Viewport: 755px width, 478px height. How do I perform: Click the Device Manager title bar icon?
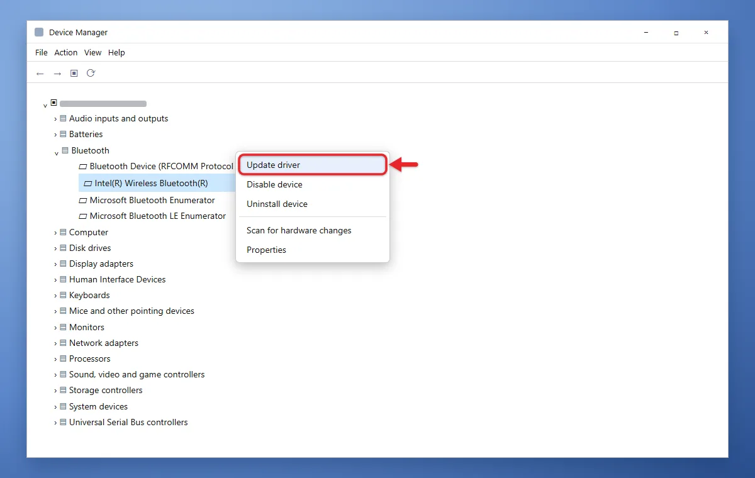click(39, 32)
